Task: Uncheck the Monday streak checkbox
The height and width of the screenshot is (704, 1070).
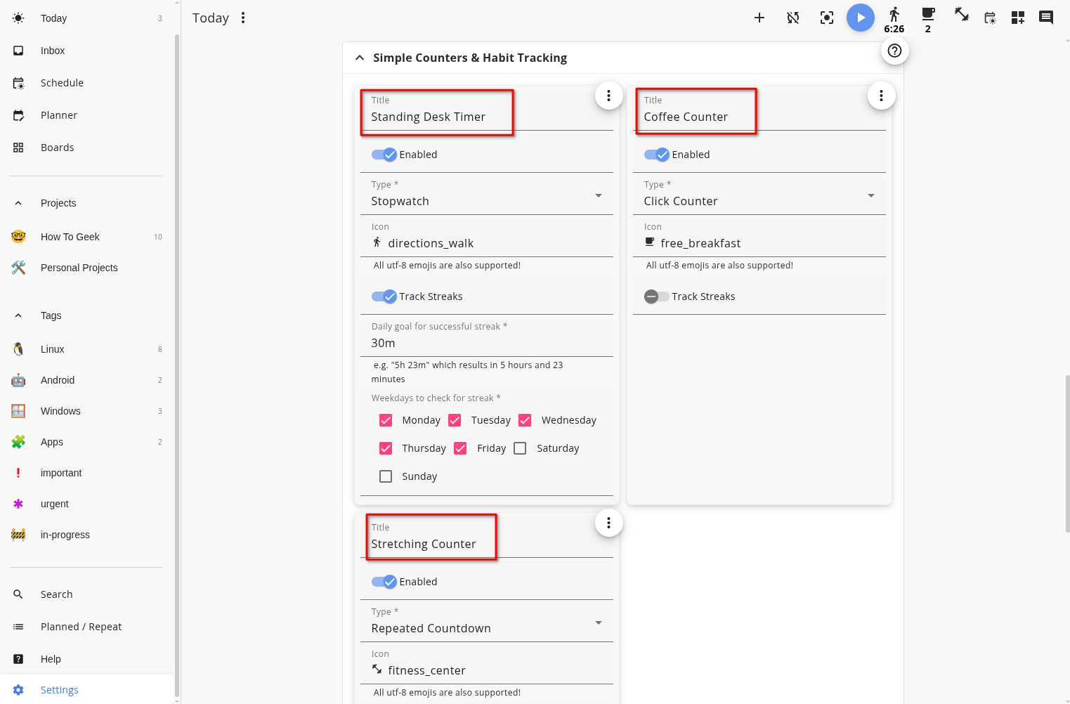Action: [x=386, y=420]
